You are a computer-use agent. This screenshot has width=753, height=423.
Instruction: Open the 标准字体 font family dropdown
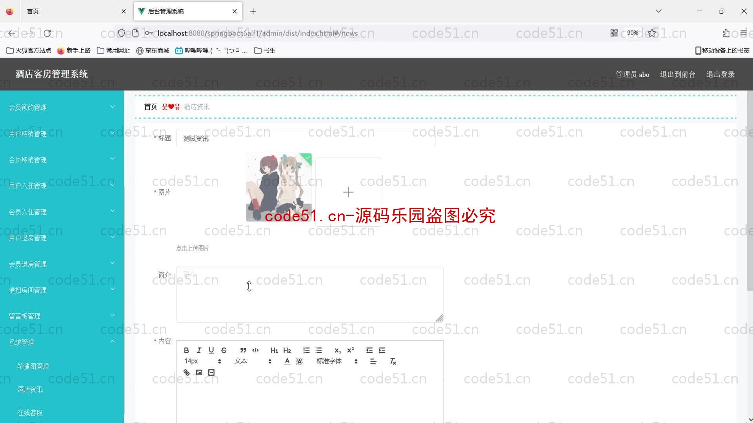click(x=336, y=361)
